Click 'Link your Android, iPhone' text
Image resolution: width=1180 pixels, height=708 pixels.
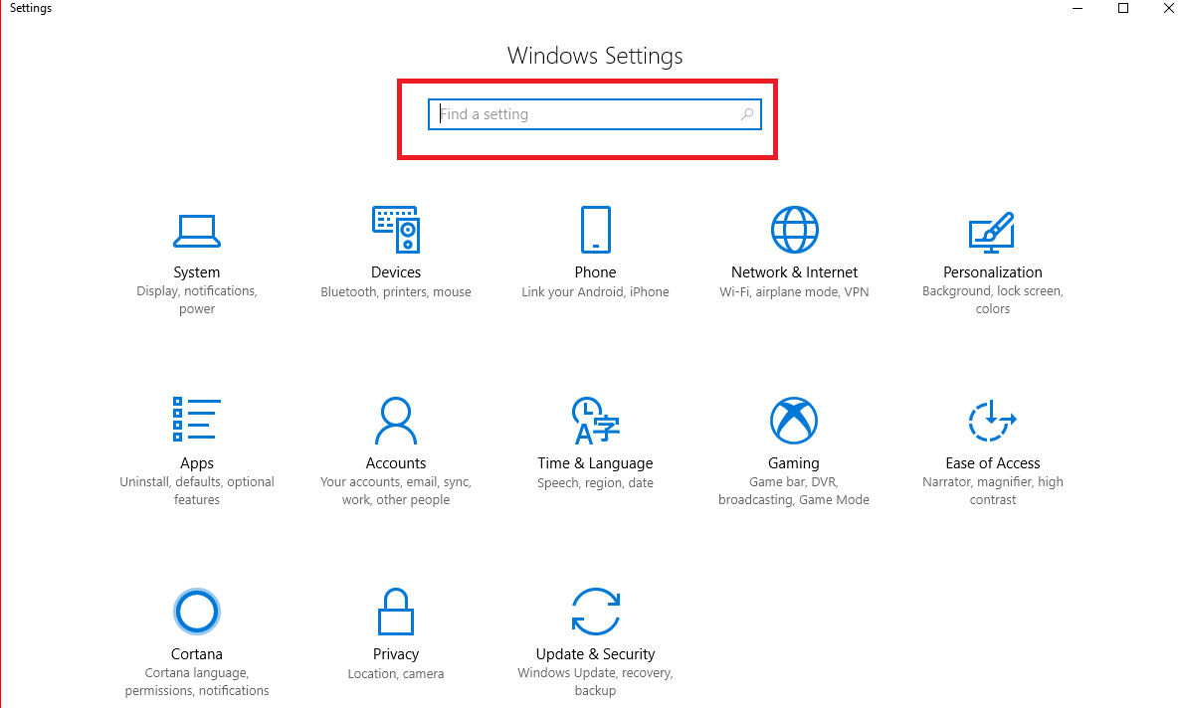(595, 292)
